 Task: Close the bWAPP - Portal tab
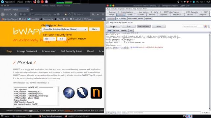tap(27, 10)
